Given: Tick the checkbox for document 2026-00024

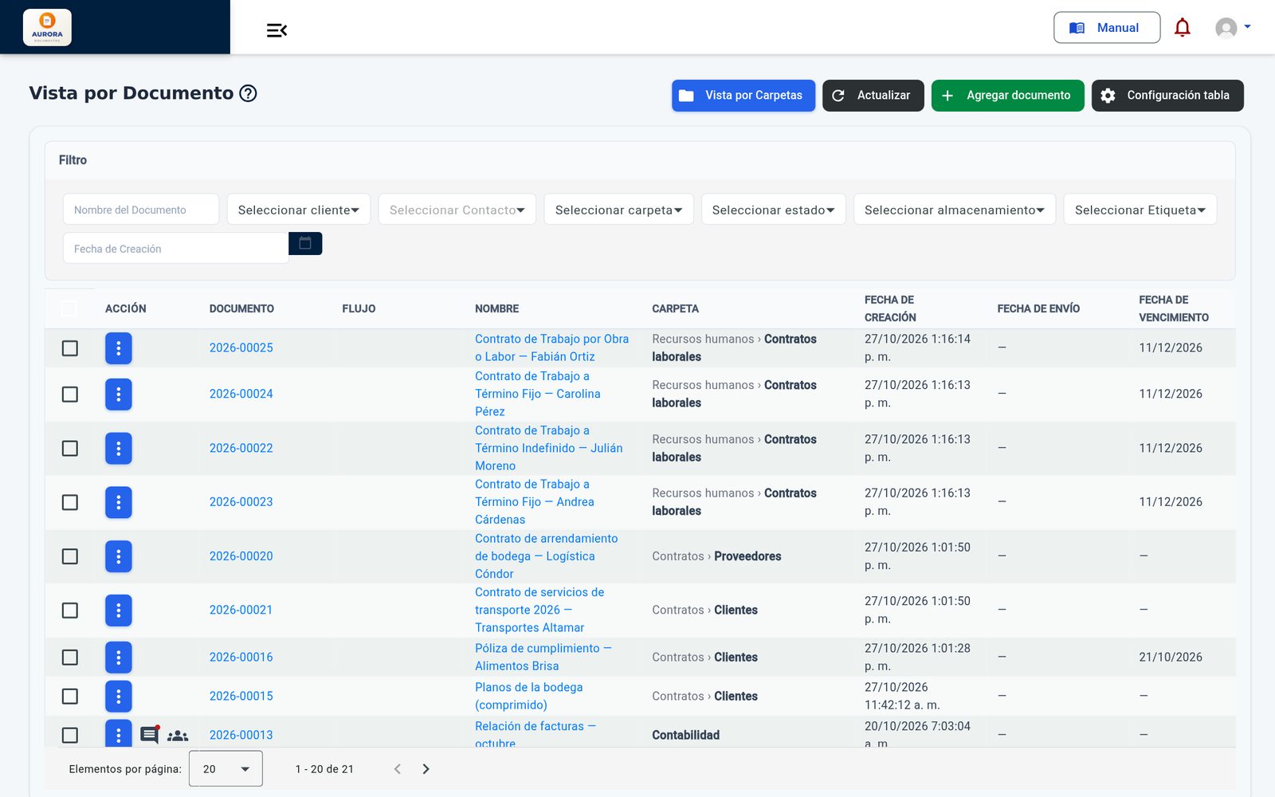Looking at the screenshot, I should point(70,395).
